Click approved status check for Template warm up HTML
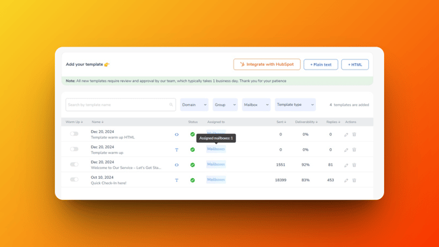The height and width of the screenshot is (247, 439). click(x=192, y=135)
